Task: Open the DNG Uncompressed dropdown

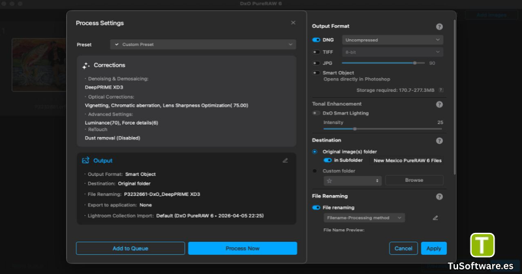Action: (393, 40)
